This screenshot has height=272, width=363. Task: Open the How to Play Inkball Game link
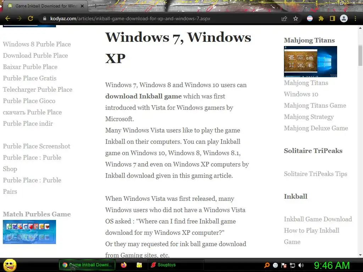coord(312,236)
